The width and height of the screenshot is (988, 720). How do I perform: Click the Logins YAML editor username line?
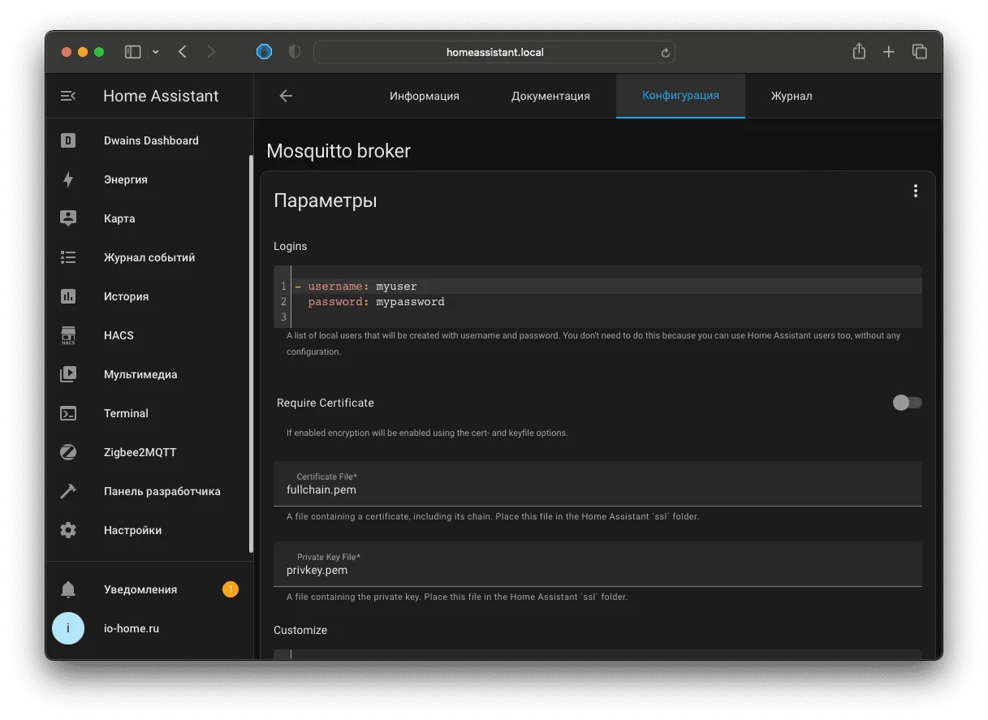tap(606, 287)
